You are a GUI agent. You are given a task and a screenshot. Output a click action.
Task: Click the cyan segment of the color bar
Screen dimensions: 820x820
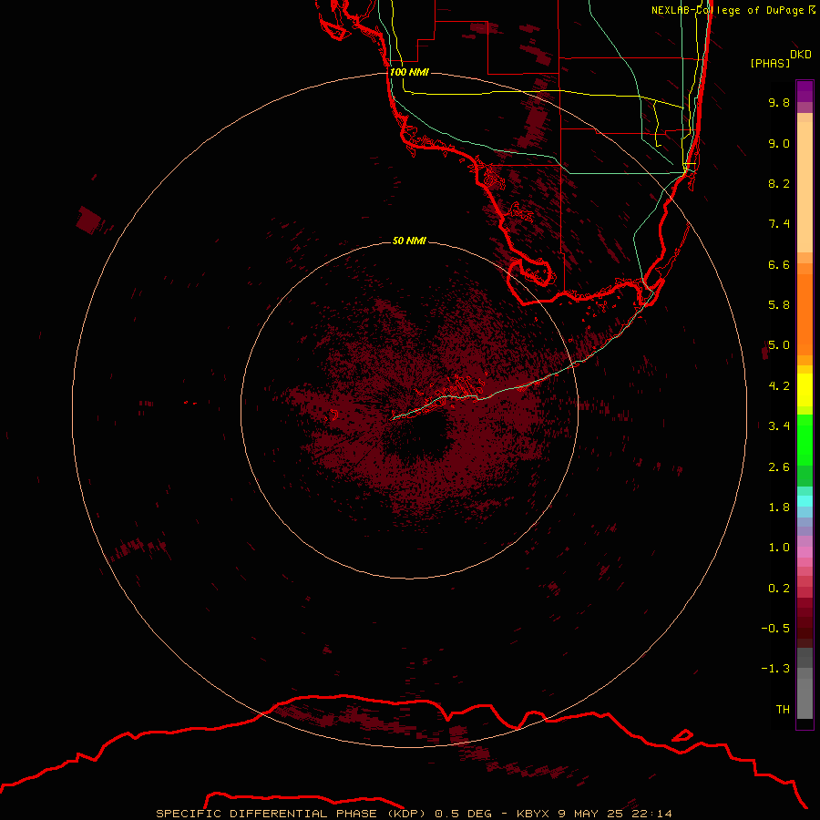[x=805, y=501]
